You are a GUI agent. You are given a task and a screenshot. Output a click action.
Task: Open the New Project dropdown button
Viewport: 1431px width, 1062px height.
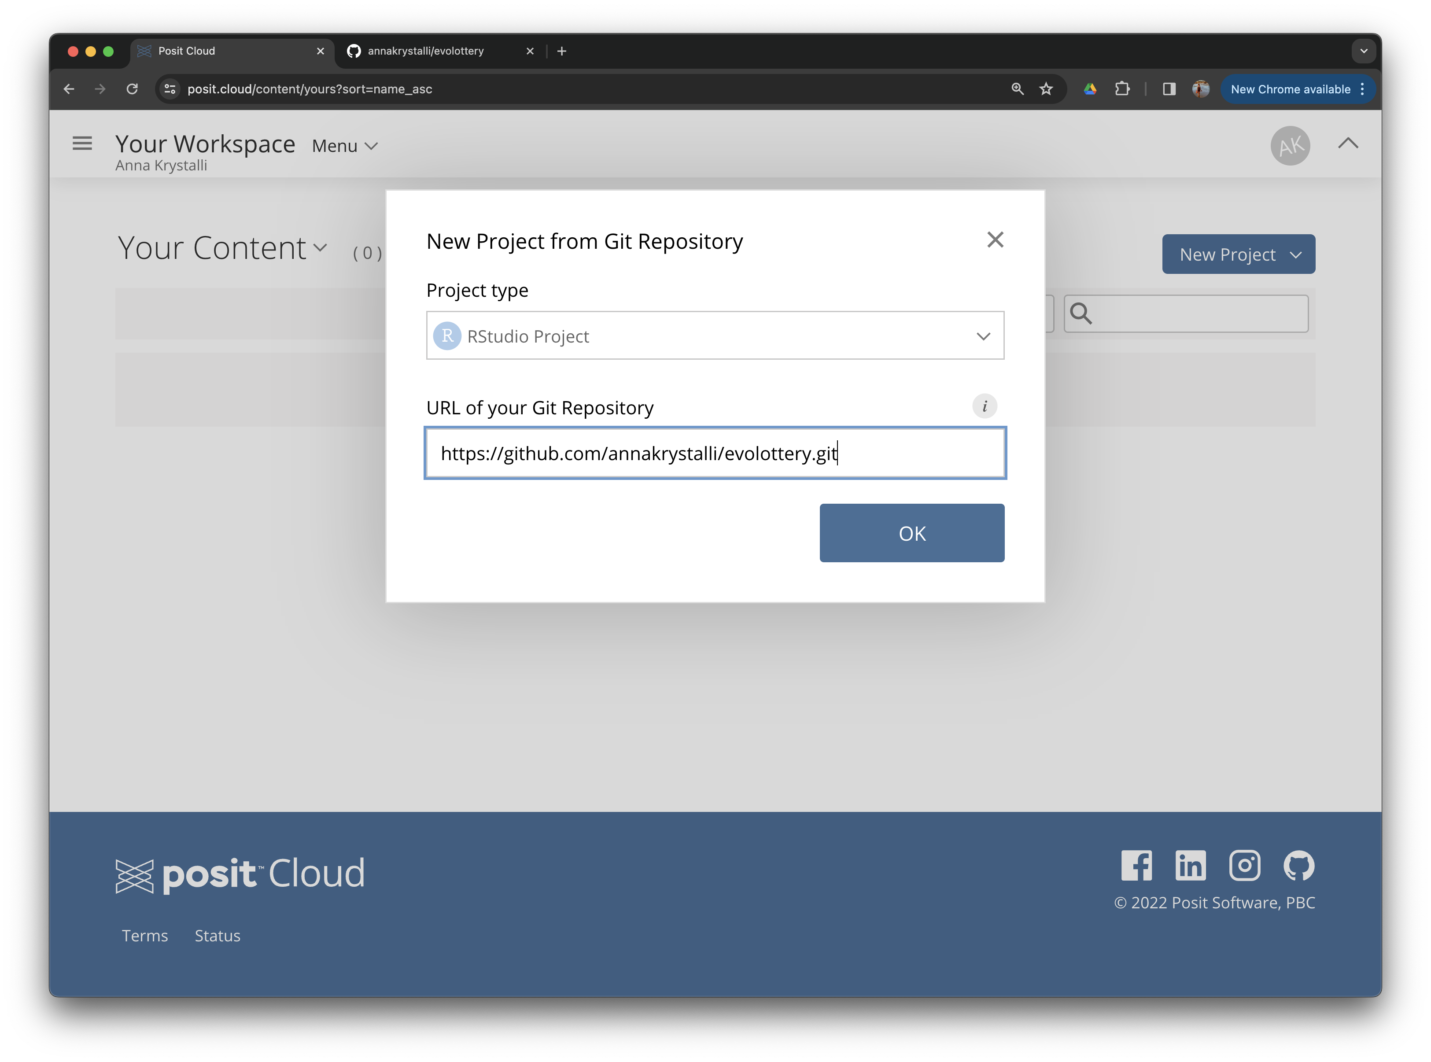(x=1238, y=254)
